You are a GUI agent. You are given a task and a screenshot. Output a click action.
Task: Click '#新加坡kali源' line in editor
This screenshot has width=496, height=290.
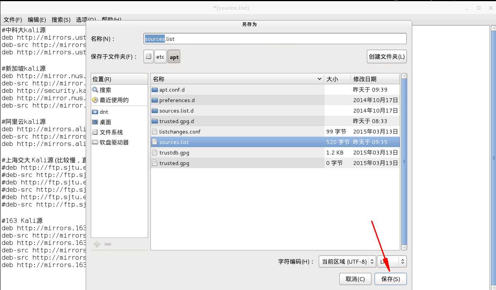pos(24,68)
